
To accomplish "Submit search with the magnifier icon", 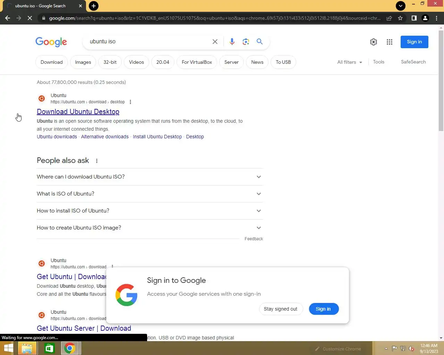I will point(259,42).
